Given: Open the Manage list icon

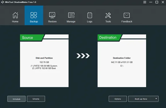Looking at the screenshot, I should pyautogui.click(x=71, y=15).
